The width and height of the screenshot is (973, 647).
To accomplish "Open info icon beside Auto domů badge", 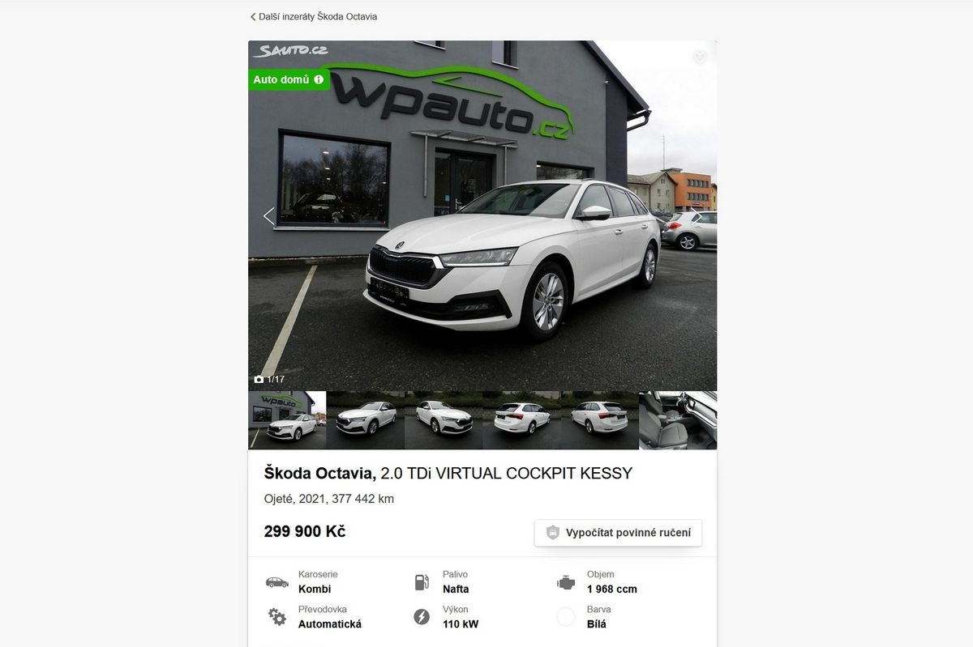I will click(319, 79).
